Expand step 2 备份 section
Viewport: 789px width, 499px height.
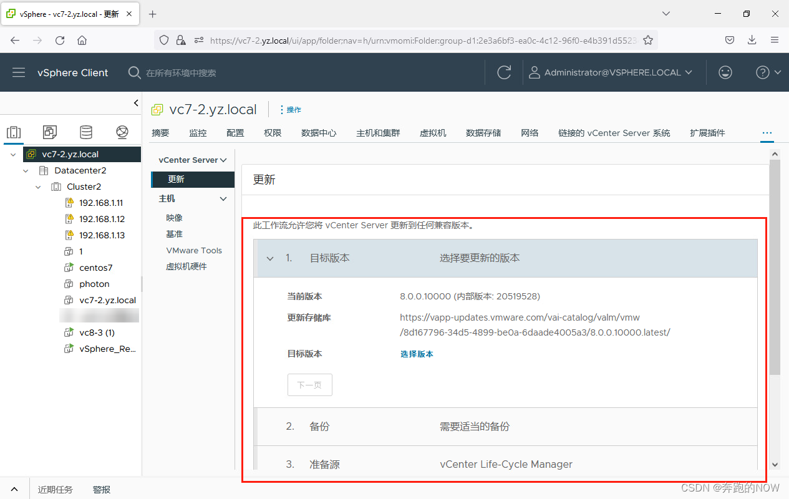click(x=506, y=427)
